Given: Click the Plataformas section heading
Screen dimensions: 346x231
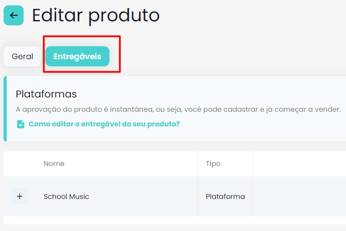Looking at the screenshot, I should [46, 94].
